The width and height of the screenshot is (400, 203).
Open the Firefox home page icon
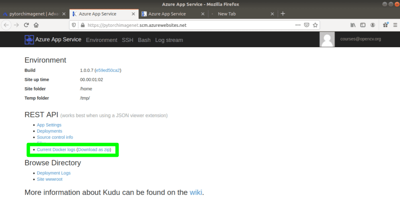pyautogui.click(x=36, y=25)
